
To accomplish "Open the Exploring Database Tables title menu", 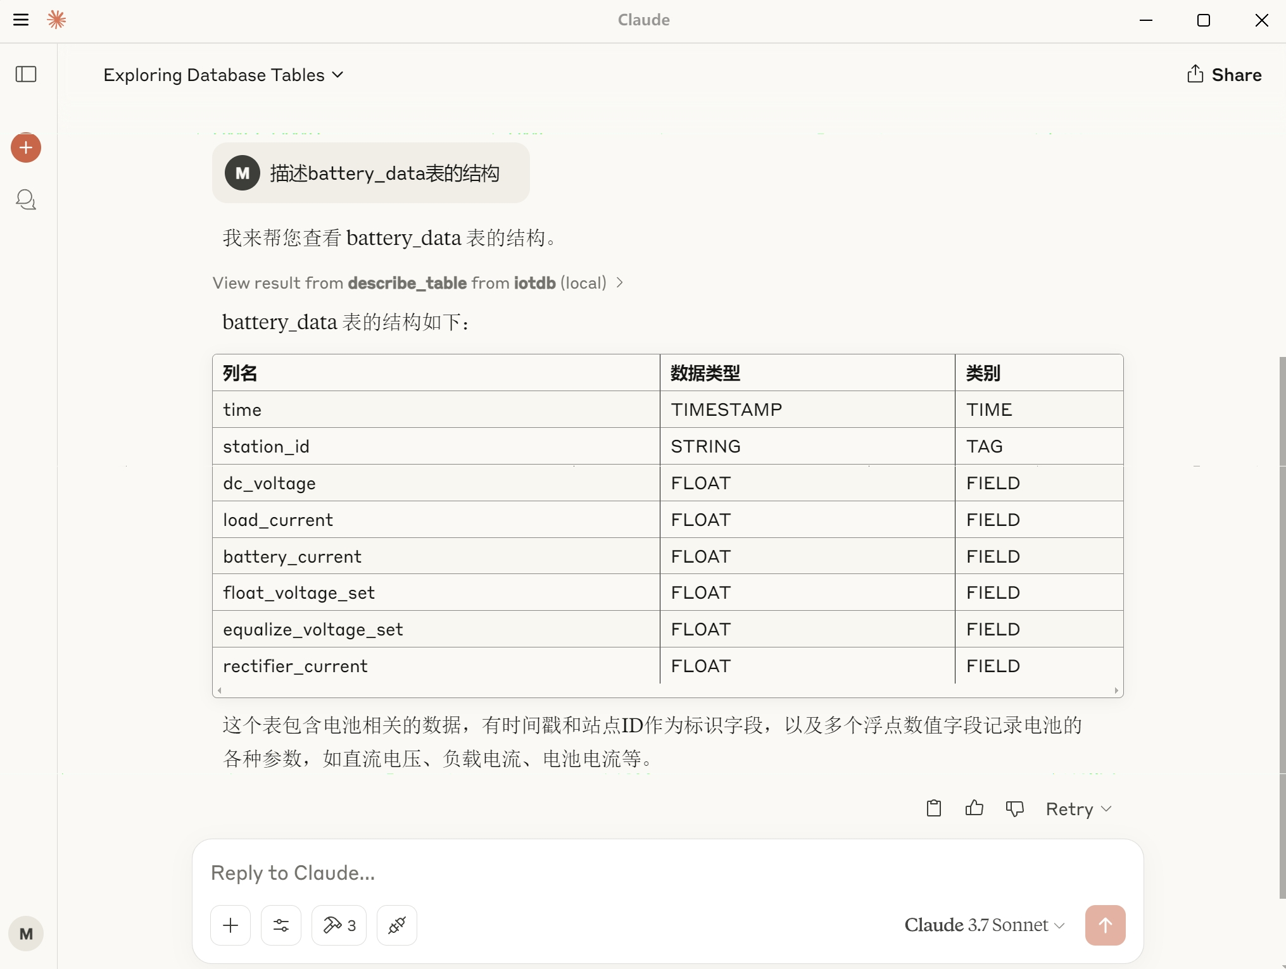I will click(223, 75).
